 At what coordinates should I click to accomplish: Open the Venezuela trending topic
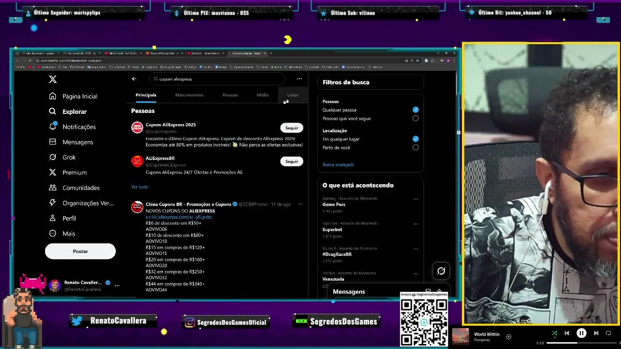pos(333,279)
